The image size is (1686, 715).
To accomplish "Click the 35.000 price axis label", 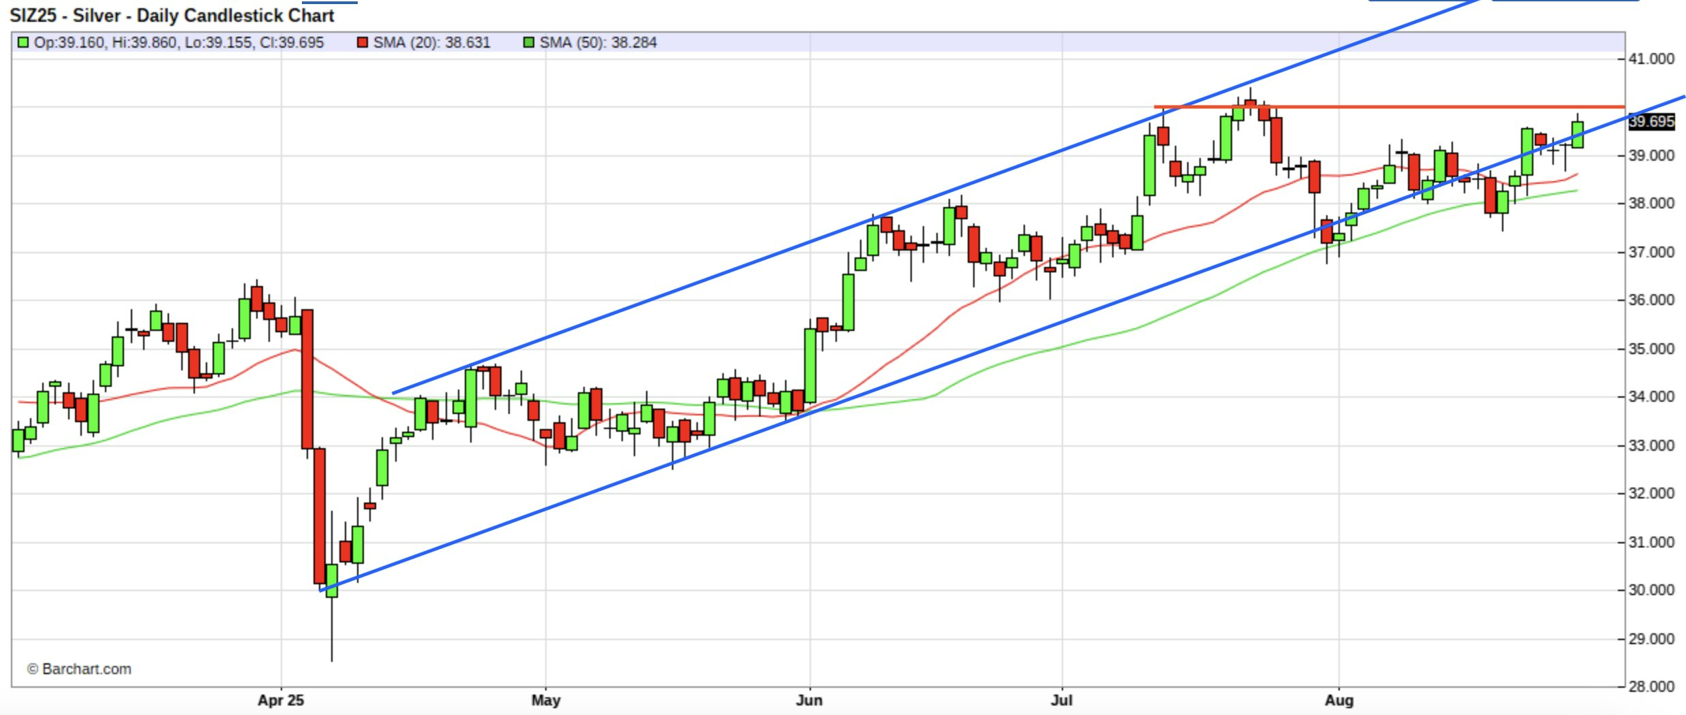I will 1651,349.
